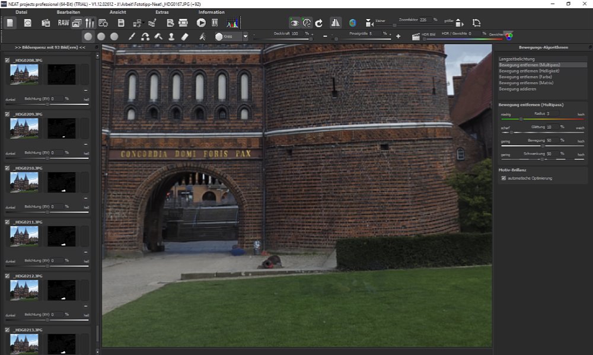This screenshot has height=355, width=593.
Task: Open the Ansicht menu
Action: point(117,12)
